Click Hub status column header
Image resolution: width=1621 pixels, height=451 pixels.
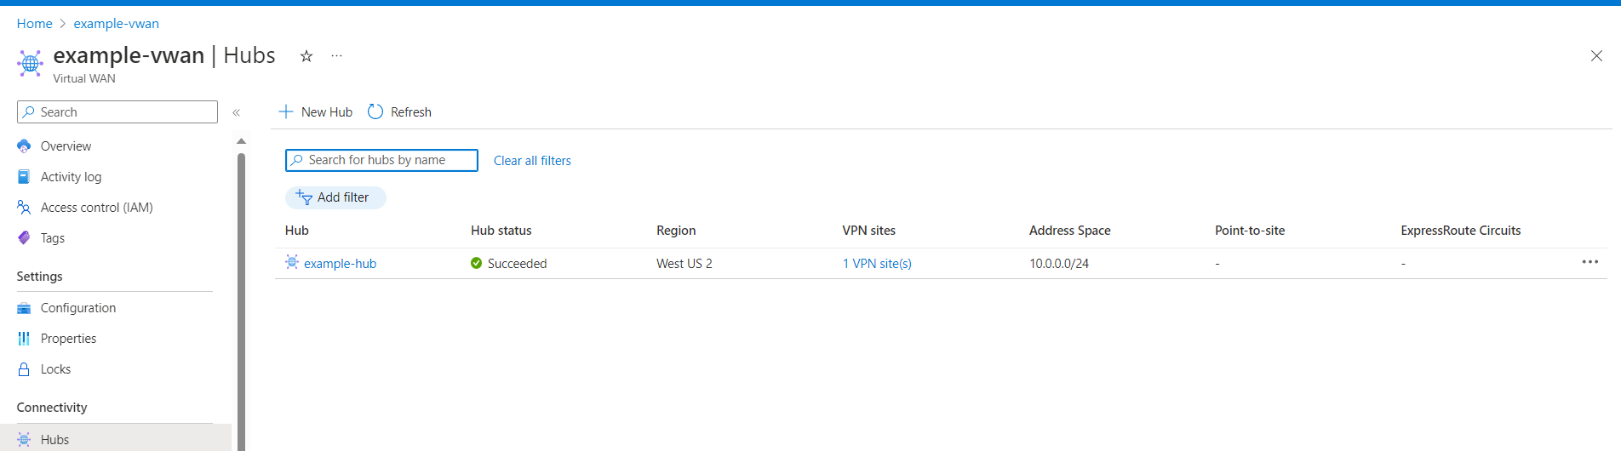click(x=501, y=231)
